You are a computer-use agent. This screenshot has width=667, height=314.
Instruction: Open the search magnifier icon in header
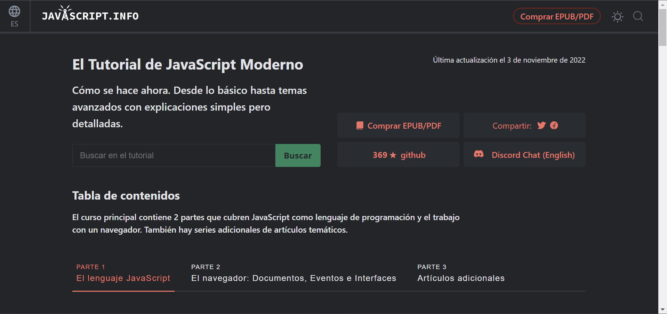638,16
